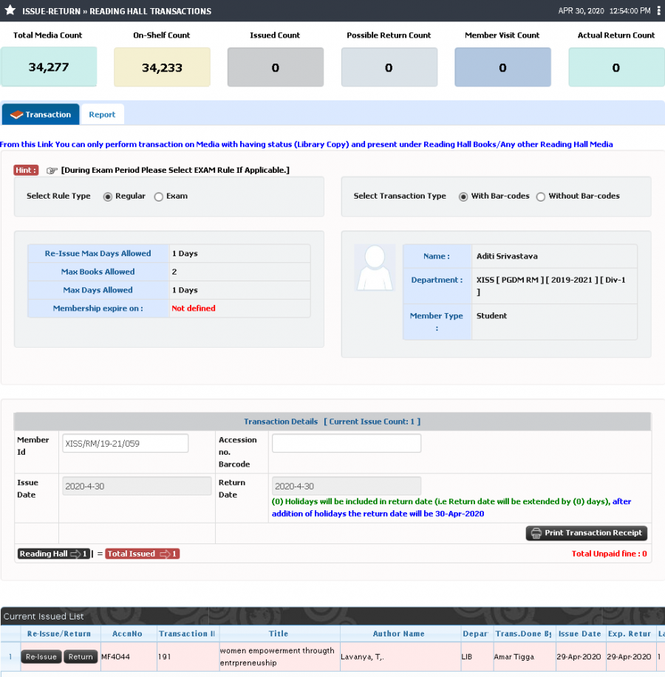Select the Exam rule type
665x677 pixels.
(x=159, y=197)
